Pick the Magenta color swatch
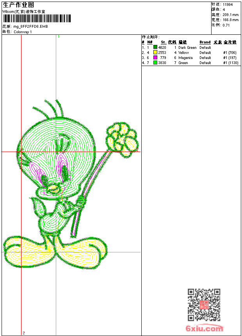 point(155,57)
